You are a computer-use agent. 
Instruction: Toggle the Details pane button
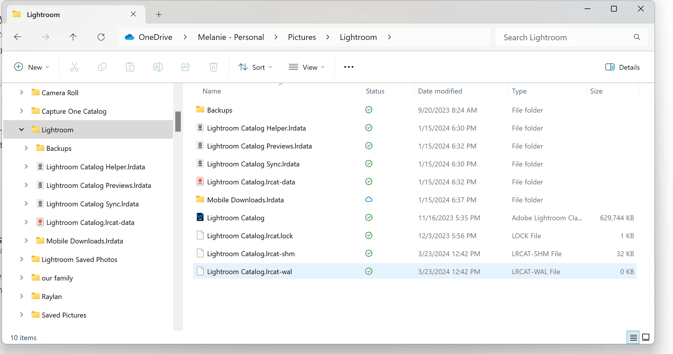(x=622, y=67)
